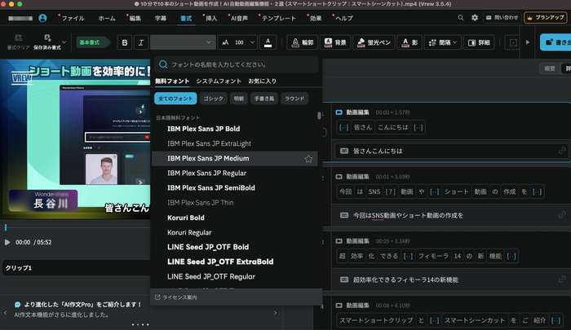Click the 影 shadow tool

pos(409,42)
